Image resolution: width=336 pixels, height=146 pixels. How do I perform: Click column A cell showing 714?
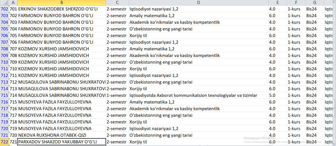[x=13, y=95]
